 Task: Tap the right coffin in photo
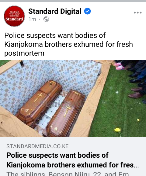[x=65, y=113]
